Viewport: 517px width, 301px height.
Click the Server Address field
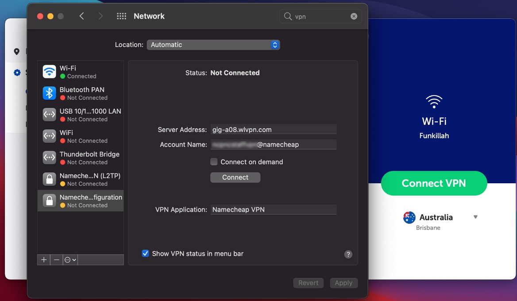point(274,130)
